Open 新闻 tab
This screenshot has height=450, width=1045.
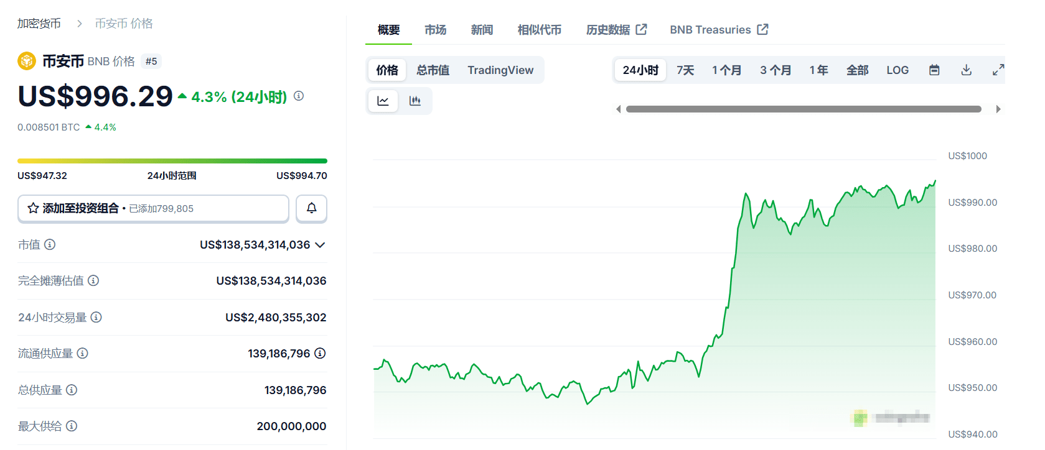pos(482,30)
